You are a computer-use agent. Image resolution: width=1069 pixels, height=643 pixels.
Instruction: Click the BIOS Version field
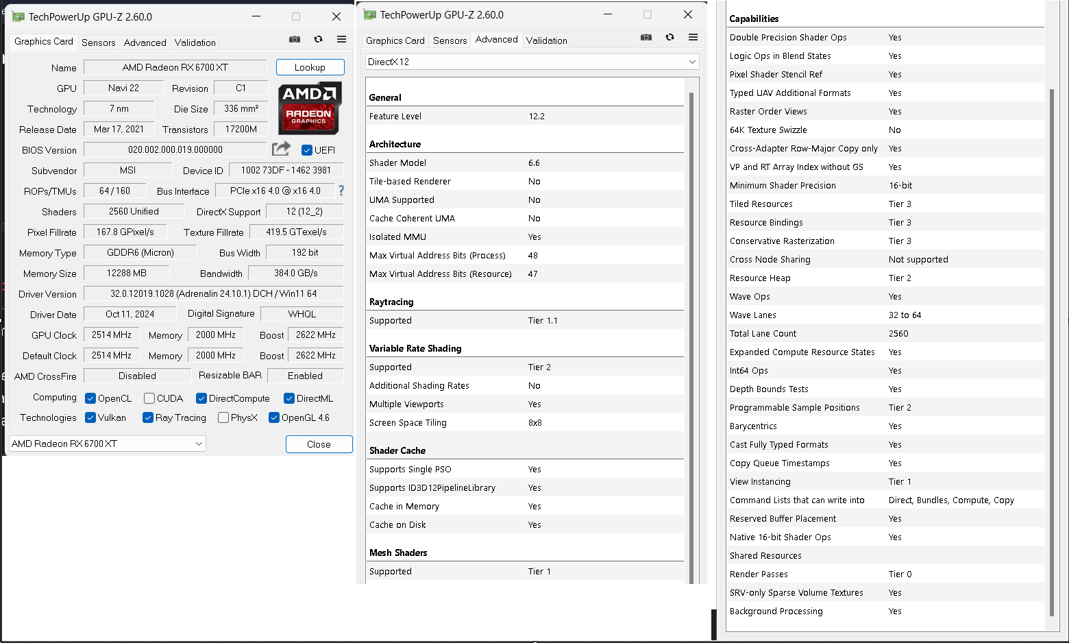pyautogui.click(x=175, y=149)
